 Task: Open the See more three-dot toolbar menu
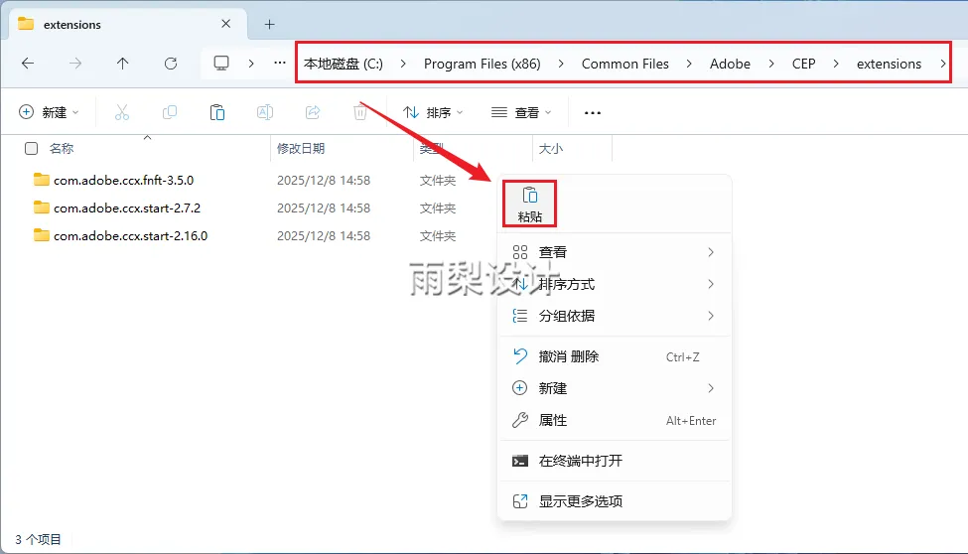[x=593, y=113]
